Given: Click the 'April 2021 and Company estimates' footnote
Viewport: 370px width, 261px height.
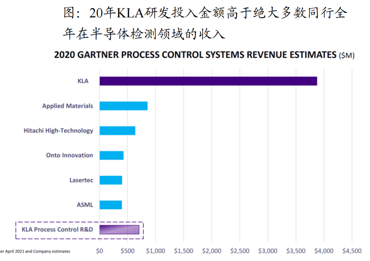Looking at the screenshot, I should click(38, 251).
